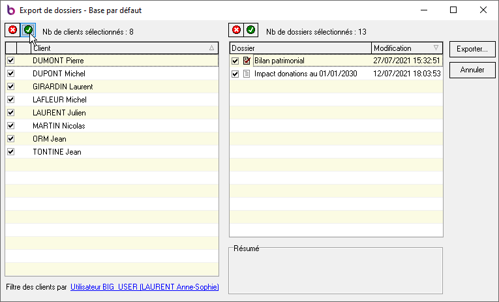Screen dimensions: 499x302
Task: Select the DUMONT Pierre row
Action: click(112, 61)
